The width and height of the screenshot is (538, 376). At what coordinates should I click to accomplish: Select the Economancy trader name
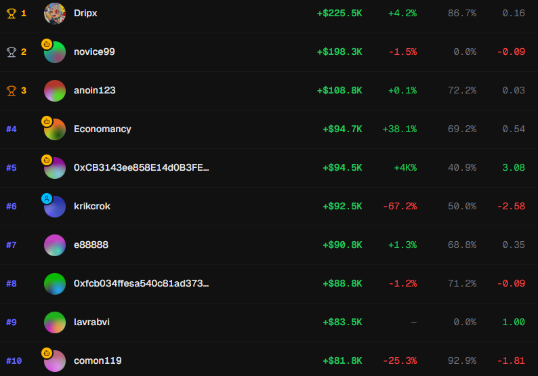coord(102,129)
